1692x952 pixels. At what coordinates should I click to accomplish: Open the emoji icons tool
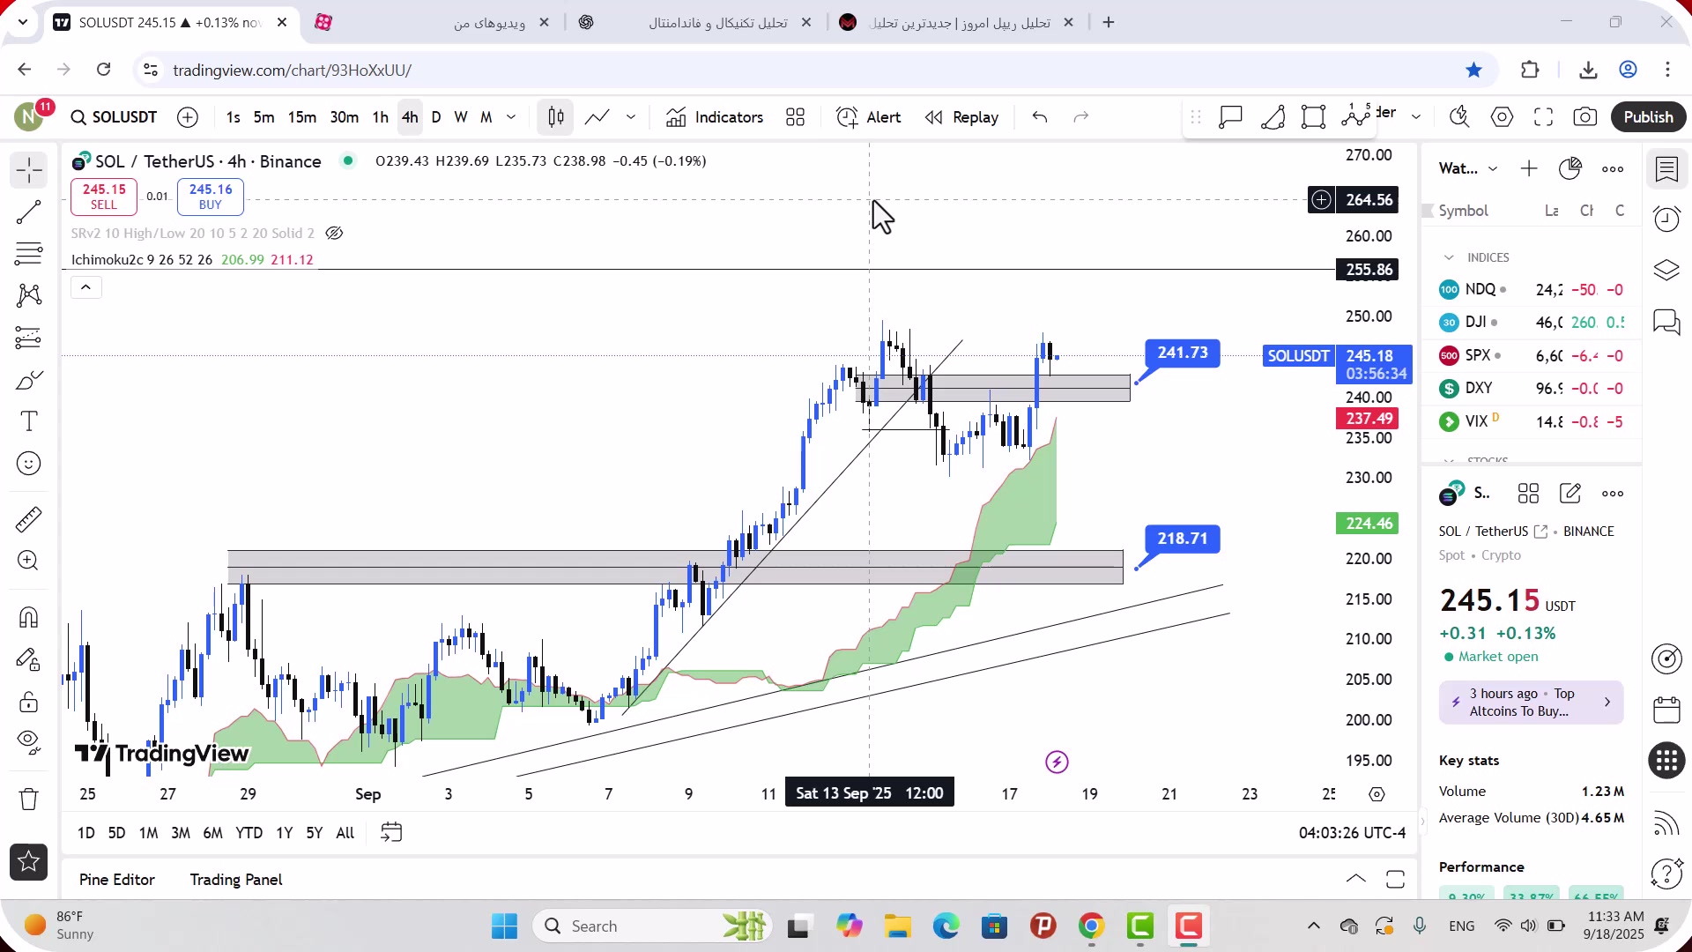[29, 464]
